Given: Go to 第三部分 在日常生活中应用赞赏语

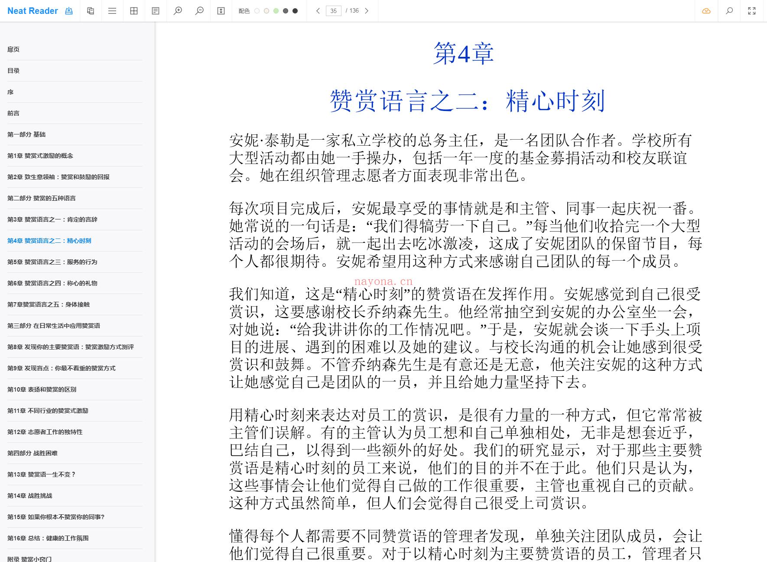Looking at the screenshot, I should click(x=54, y=326).
